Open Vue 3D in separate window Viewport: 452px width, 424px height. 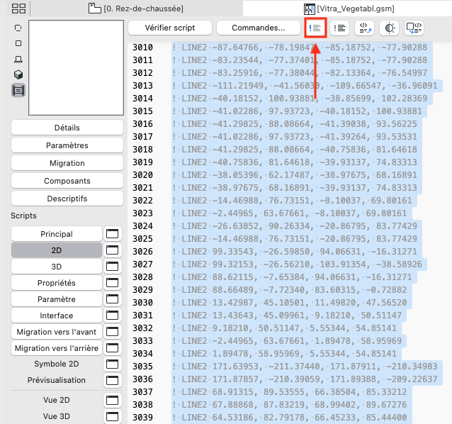[x=113, y=416]
